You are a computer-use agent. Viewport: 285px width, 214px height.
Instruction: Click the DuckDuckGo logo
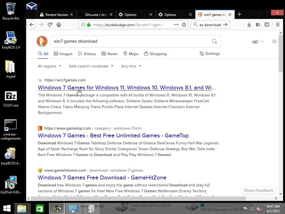42,41
